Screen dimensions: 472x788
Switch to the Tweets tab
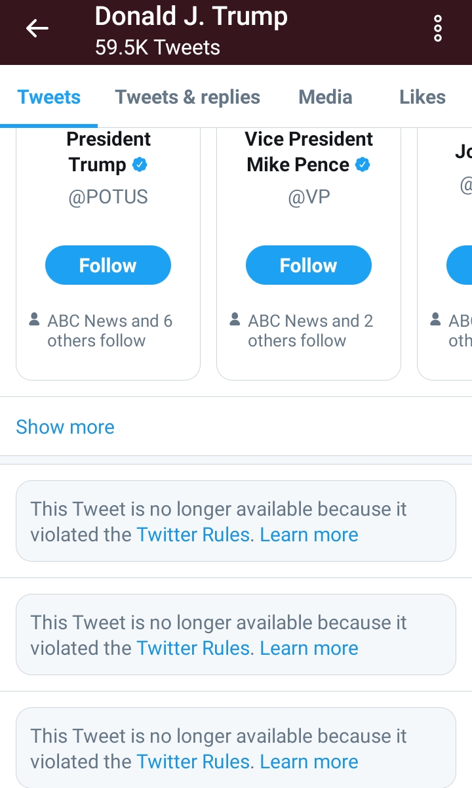click(49, 97)
